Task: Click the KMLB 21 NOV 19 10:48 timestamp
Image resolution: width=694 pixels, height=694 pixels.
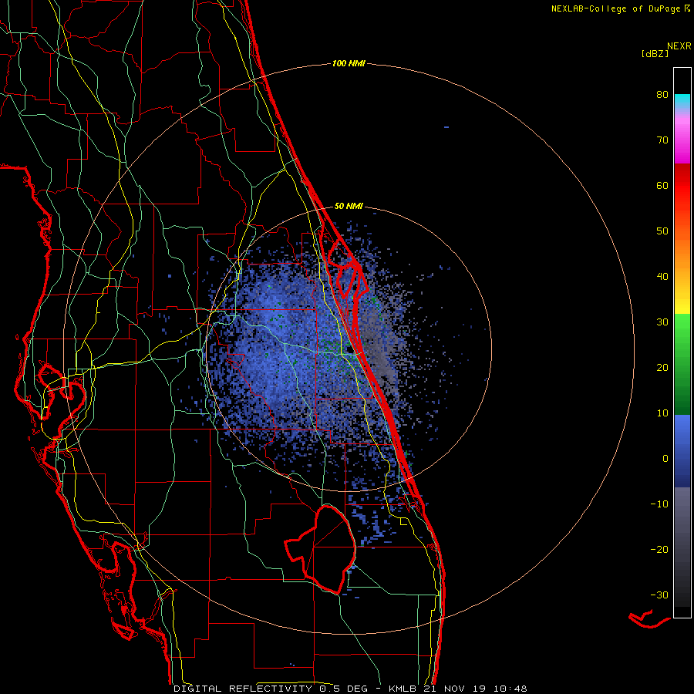Action: (x=457, y=689)
